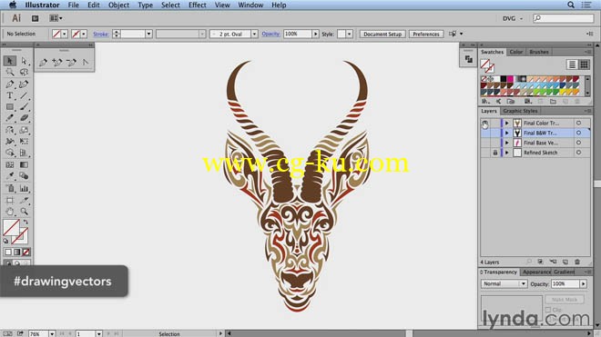Image resolution: width=601 pixels, height=337 pixels.
Task: Click the Create New Layer icon
Action: point(565,262)
